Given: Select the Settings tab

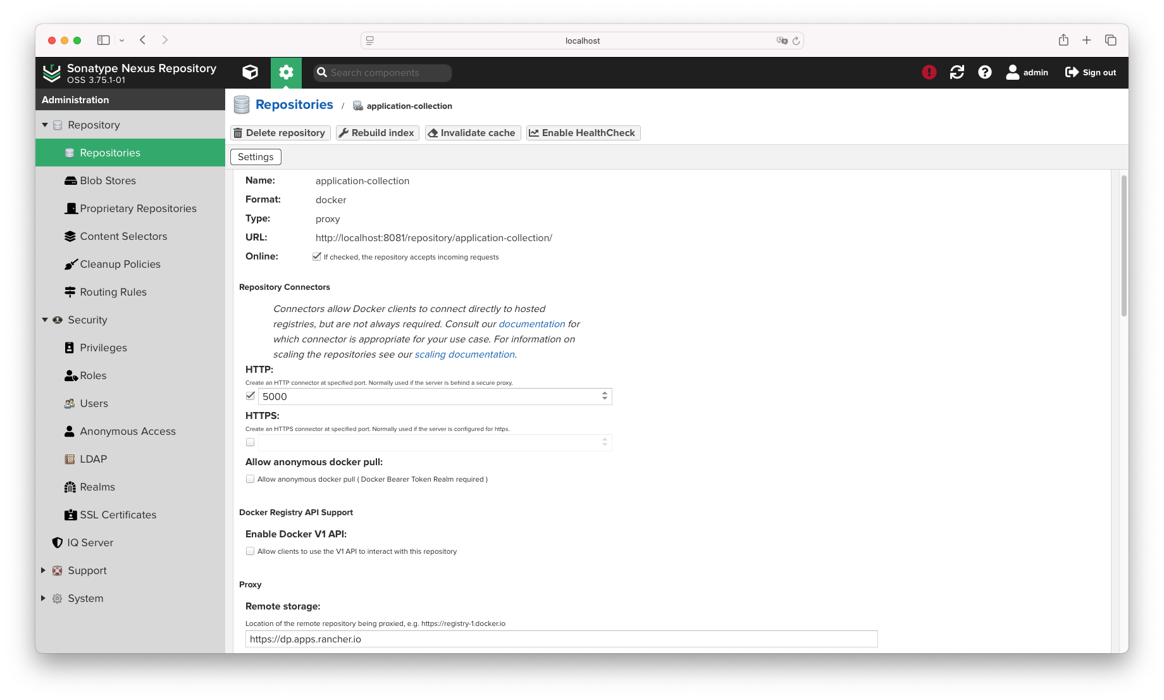Looking at the screenshot, I should click(x=256, y=157).
